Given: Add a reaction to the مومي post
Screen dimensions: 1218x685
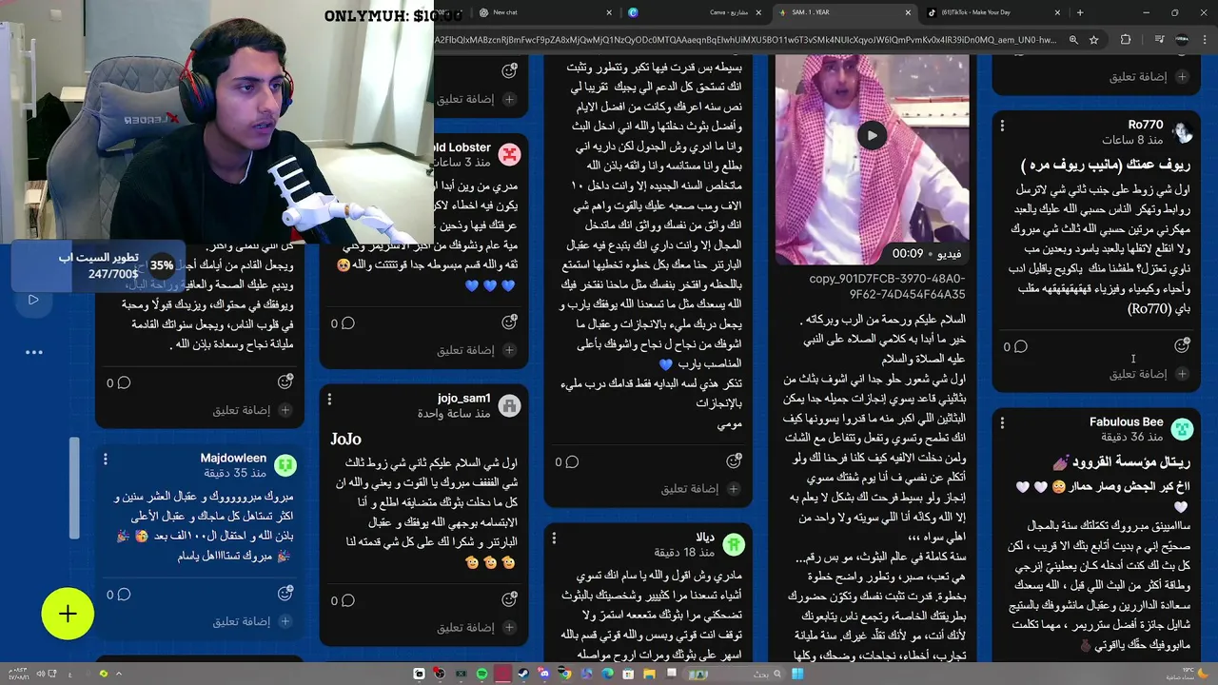Looking at the screenshot, I should pos(733,461).
